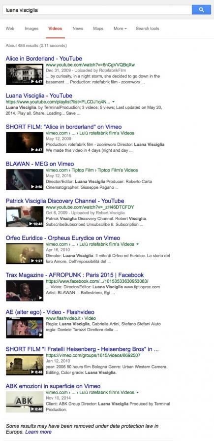The image size is (214, 441).
Task: Play the Trax Magazine AFROPUNK thumbnail
Action: (x=25, y=291)
